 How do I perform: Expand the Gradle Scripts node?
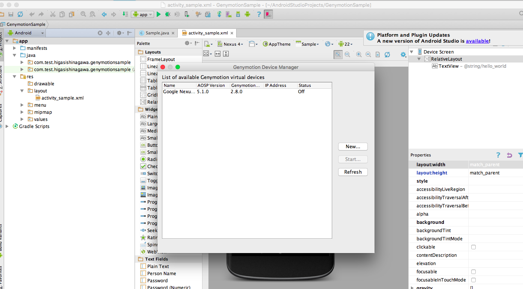(x=7, y=127)
